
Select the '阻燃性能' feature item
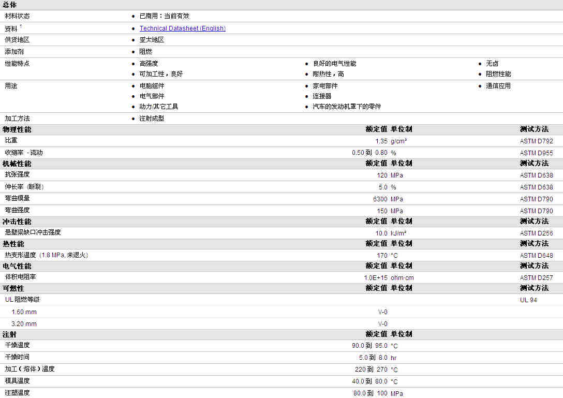498,74
